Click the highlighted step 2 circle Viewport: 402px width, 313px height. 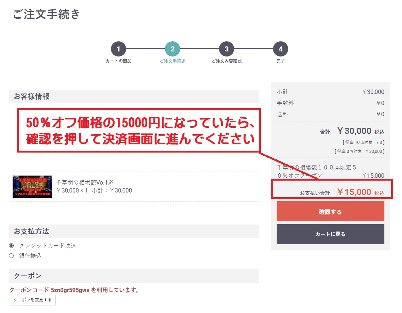click(173, 49)
